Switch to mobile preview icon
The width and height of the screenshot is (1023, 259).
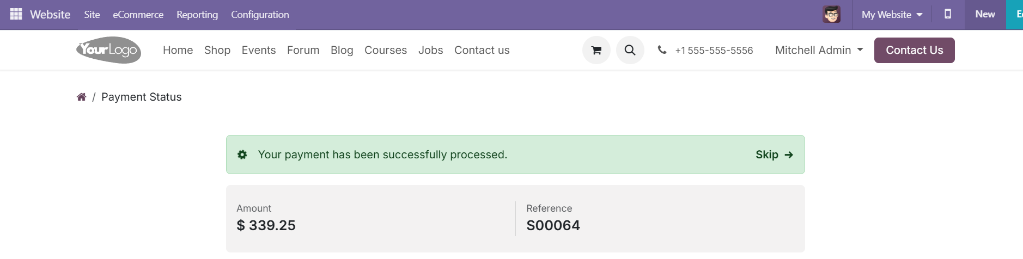coord(948,14)
